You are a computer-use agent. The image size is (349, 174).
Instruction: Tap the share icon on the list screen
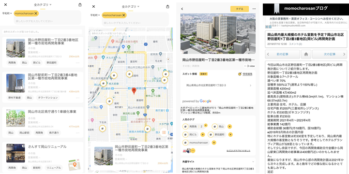tap(80, 5)
